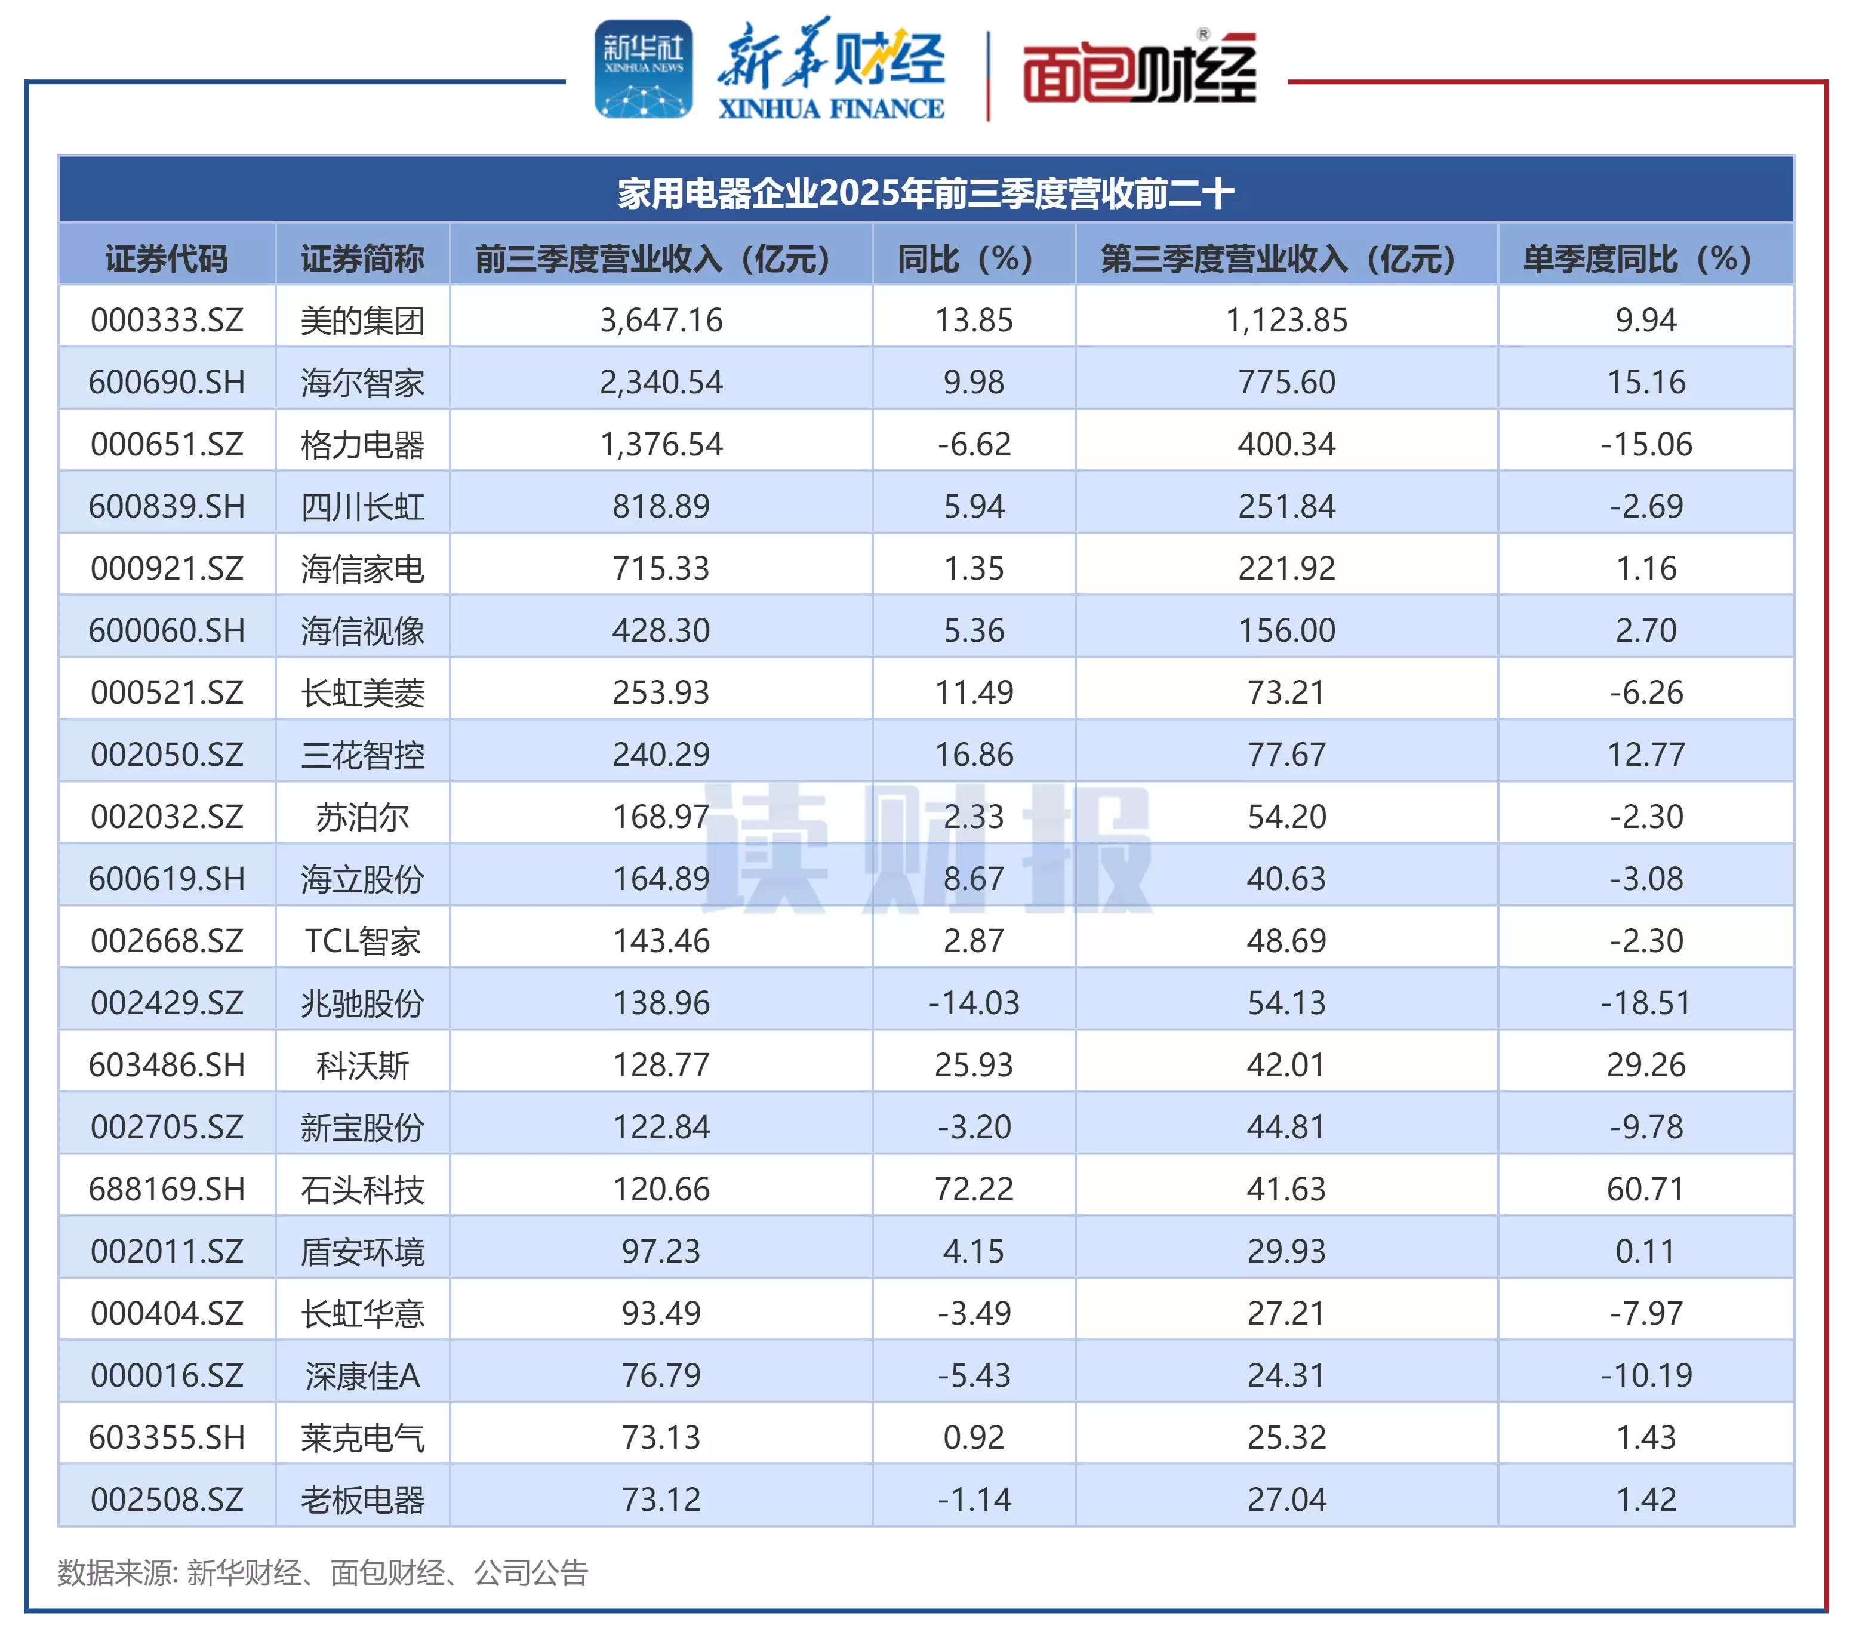The height and width of the screenshot is (1638, 1853).
Task: Click 石头科技 growth value 72.22
Action: tap(974, 1189)
